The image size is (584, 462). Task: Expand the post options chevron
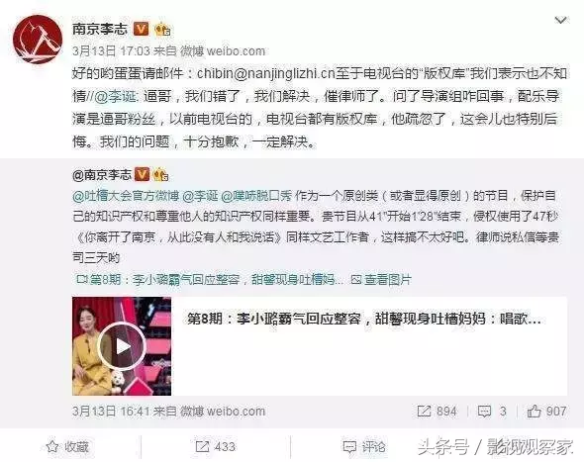pyautogui.click(x=560, y=20)
